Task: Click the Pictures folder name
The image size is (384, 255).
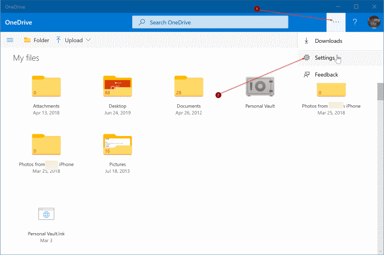Action: coord(117,164)
